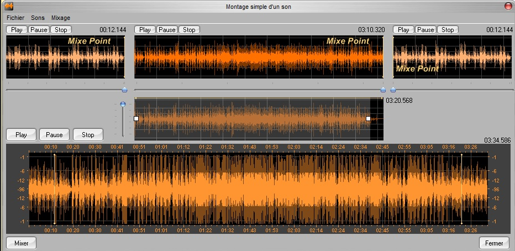Image resolution: width=515 pixels, height=251 pixels.
Task: Click left clip position slider handle
Action: click(x=124, y=90)
